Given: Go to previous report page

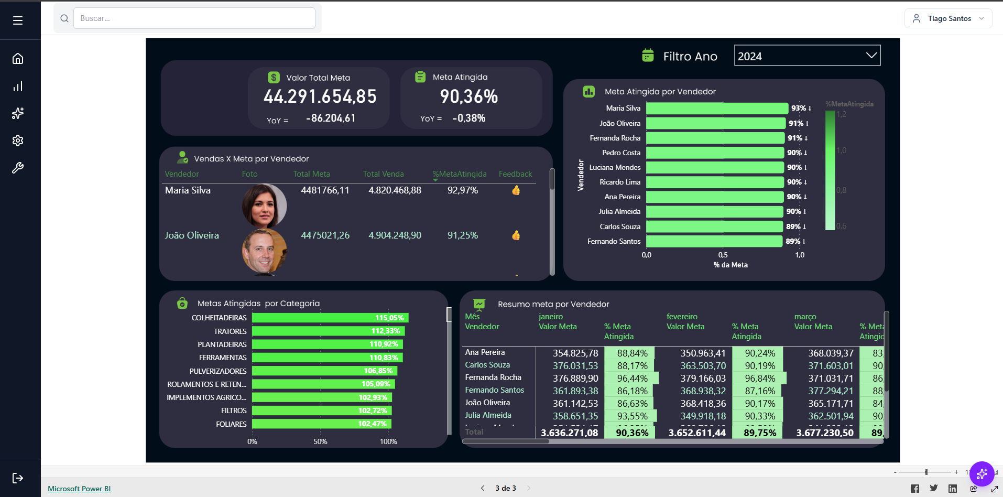Looking at the screenshot, I should (483, 488).
